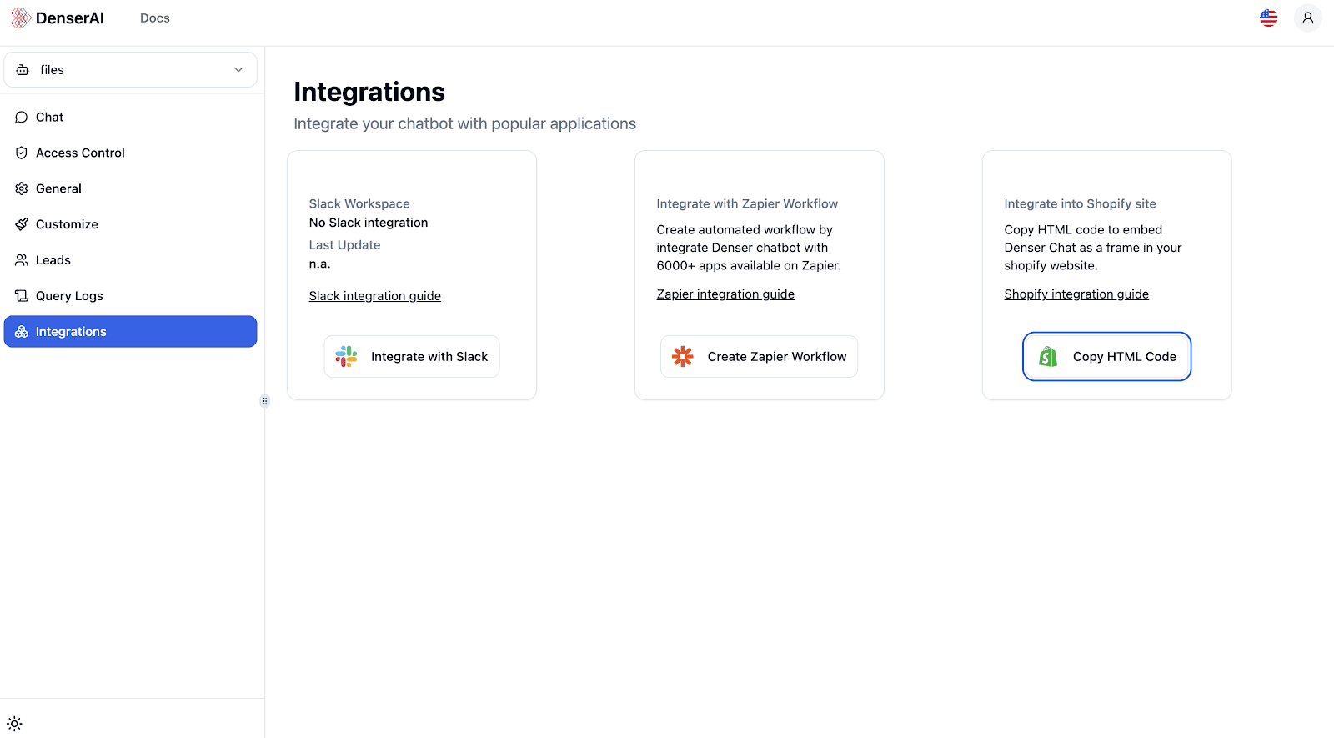Click the Shopify bag logo icon

(x=1048, y=357)
